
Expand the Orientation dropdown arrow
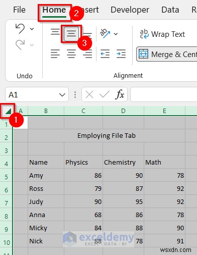(x=116, y=34)
